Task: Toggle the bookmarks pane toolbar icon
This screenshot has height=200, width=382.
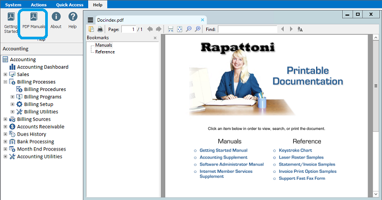Action: tap(91, 29)
